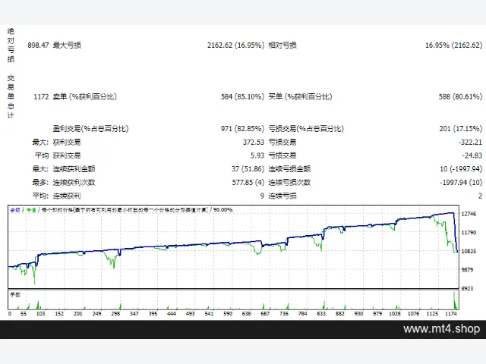Click max drawdown value 2162.62 (16.95%)

235,45
